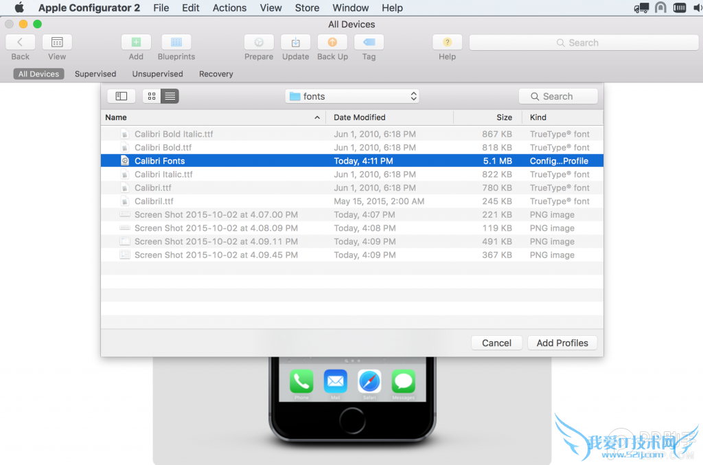Image resolution: width=703 pixels, height=465 pixels.
Task: Click the Add Profiles button
Action: click(x=562, y=343)
